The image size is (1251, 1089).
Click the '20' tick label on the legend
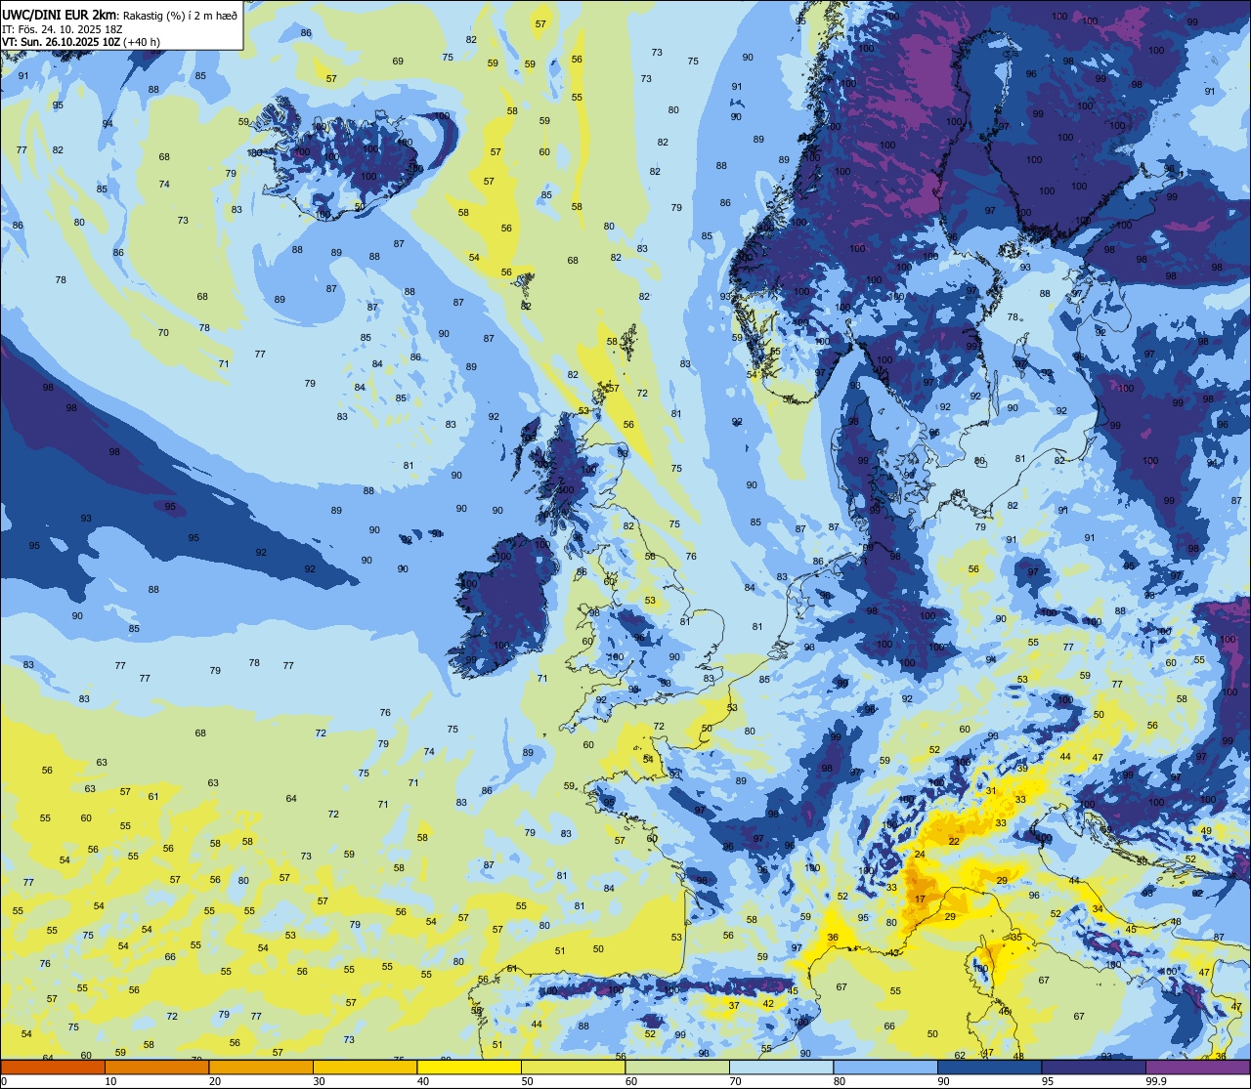[x=215, y=1081]
